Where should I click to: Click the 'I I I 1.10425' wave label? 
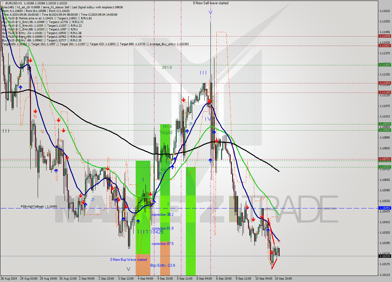150,232
